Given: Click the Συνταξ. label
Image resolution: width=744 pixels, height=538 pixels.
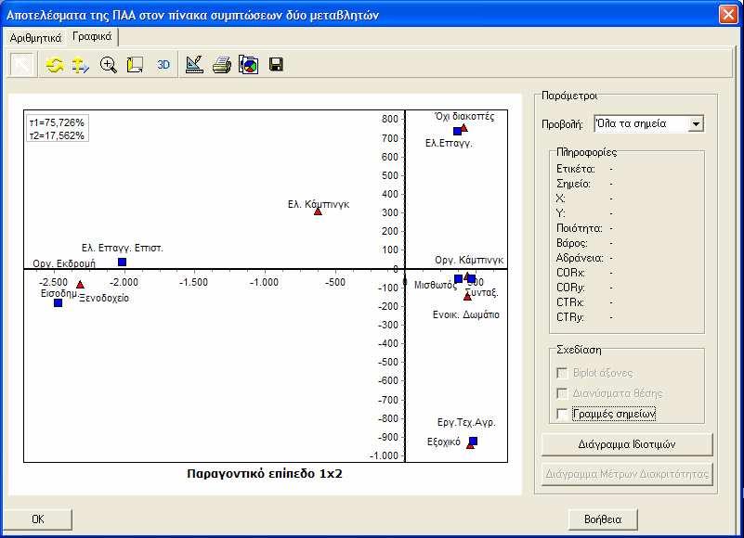Looking at the screenshot, I should (482, 292).
